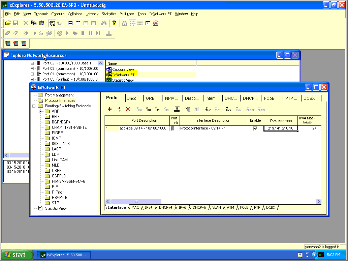Viewport: 348px width, 261px height.
Task: Expand the Port 04 (tommtsan) node
Action: point(32,74)
